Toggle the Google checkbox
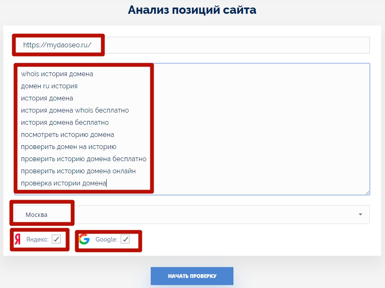 pyautogui.click(x=125, y=239)
